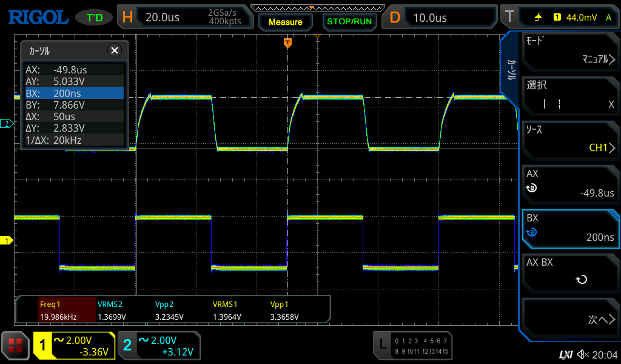The image size is (621, 364).
Task: Toggle the STOP/RUN acquisition button
Action: [x=349, y=21]
